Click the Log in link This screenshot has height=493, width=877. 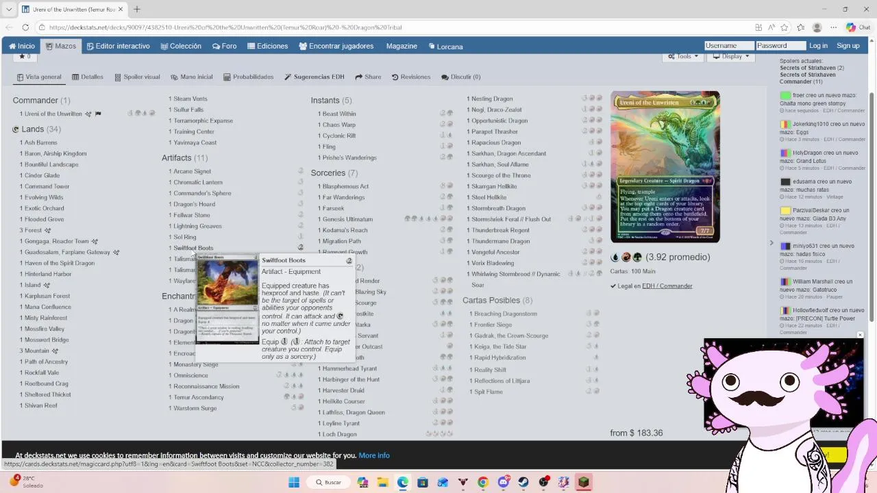pyautogui.click(x=818, y=46)
